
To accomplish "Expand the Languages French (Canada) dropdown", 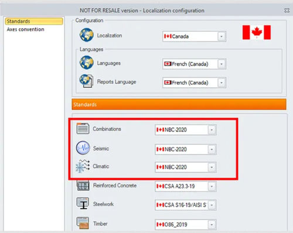I will click(x=222, y=64).
